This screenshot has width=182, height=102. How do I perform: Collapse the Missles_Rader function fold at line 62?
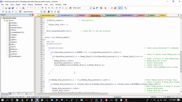(x=44, y=40)
